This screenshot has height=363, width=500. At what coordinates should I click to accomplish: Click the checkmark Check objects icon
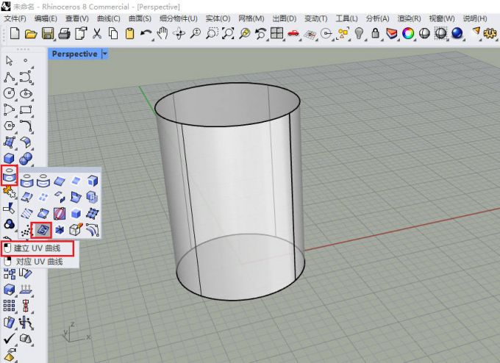[9, 339]
